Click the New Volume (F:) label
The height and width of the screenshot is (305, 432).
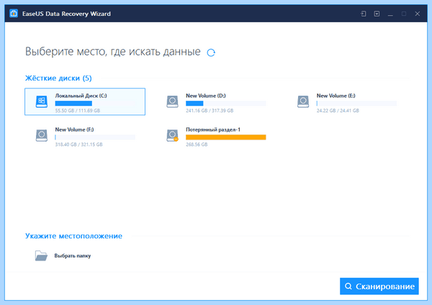(x=74, y=129)
